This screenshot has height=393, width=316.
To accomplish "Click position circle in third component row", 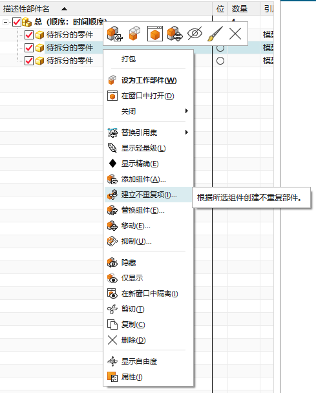I will [x=220, y=61].
